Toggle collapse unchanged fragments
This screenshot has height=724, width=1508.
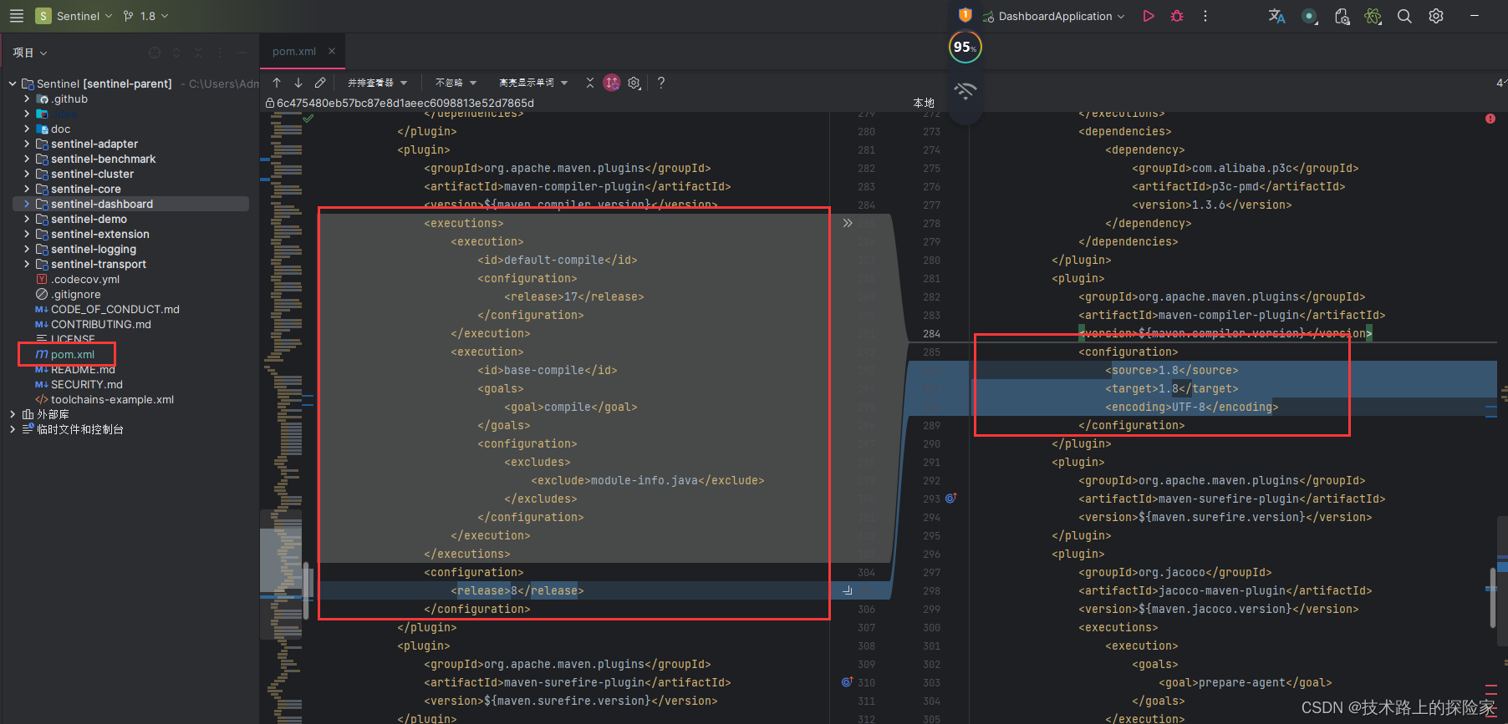tap(589, 83)
